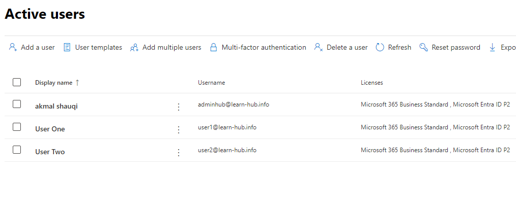Click the Username column header
This screenshot has height=210, width=516.
(211, 83)
